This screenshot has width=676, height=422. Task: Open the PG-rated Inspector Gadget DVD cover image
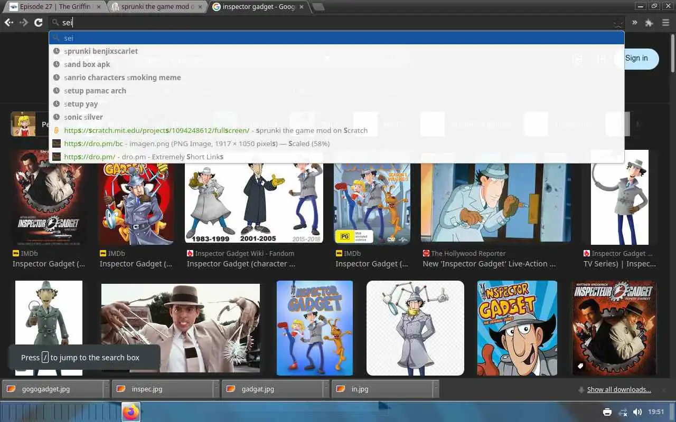click(372, 203)
